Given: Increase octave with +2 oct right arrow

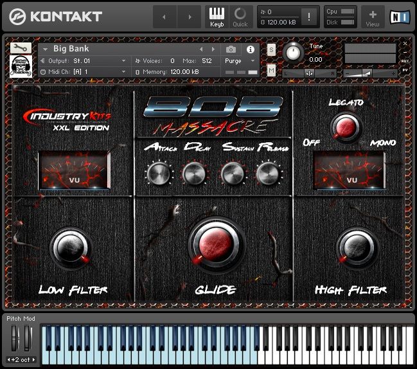Looking at the screenshot, I should click(34, 359).
